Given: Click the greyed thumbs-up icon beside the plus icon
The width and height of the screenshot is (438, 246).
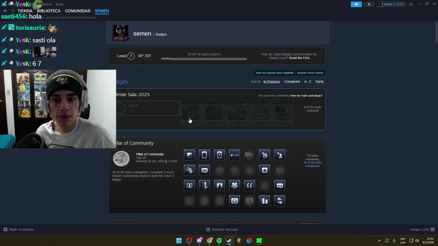Looking at the screenshot, I should click(249, 170).
